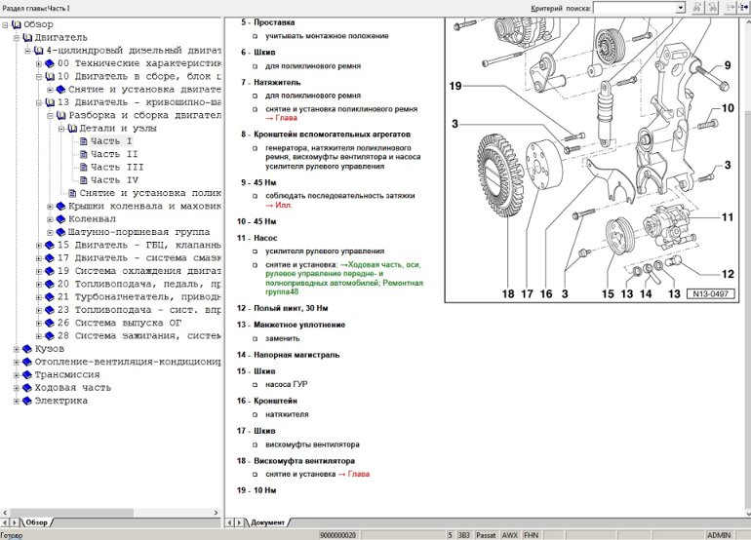Image resolution: width=751 pixels, height=540 pixels.
Task: Collapse the Обзор root node
Action: point(5,25)
